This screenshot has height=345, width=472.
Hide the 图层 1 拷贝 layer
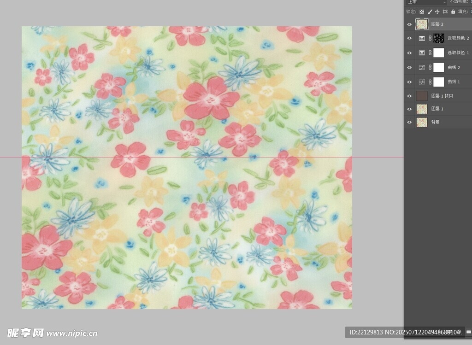click(409, 96)
